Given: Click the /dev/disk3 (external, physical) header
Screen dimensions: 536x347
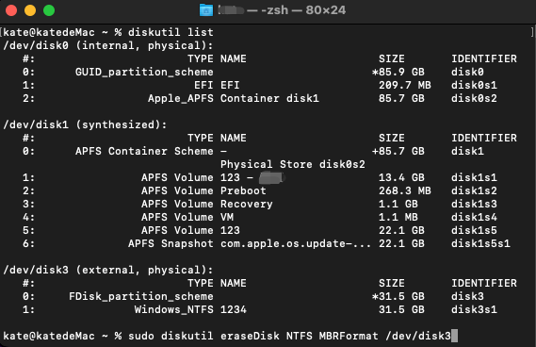Looking at the screenshot, I should pyautogui.click(x=108, y=270).
